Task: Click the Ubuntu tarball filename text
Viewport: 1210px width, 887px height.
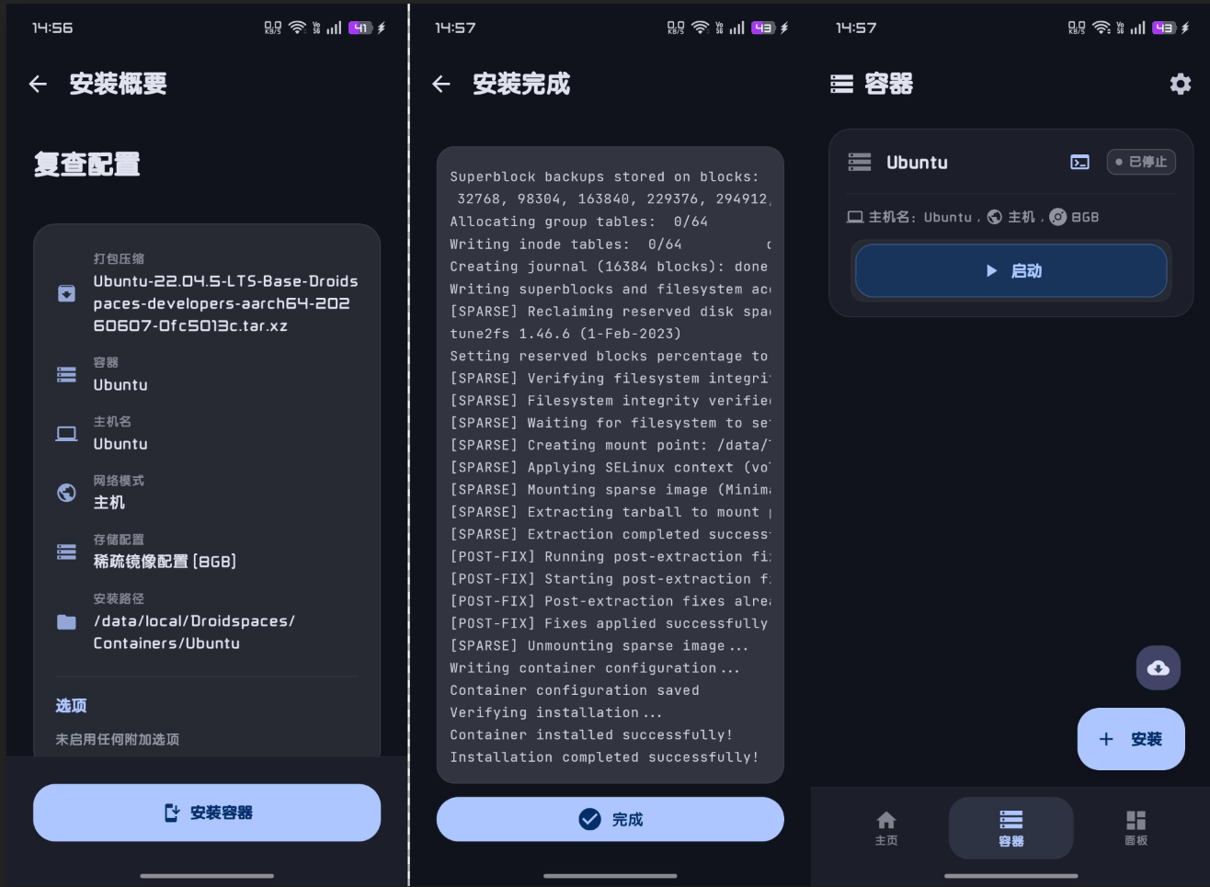Action: click(x=225, y=303)
